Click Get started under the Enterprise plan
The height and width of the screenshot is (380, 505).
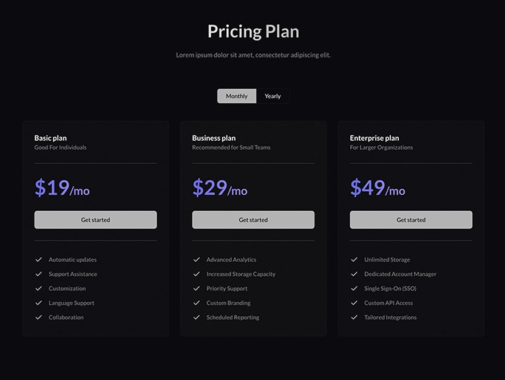pyautogui.click(x=410, y=219)
